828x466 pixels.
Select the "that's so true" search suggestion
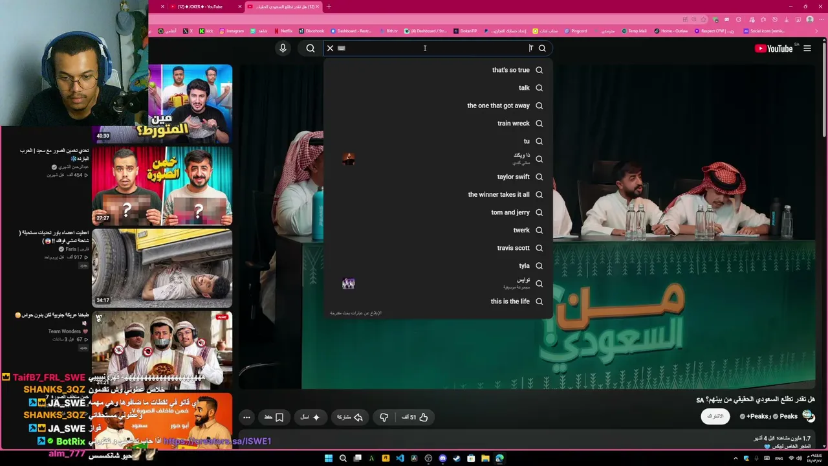pyautogui.click(x=510, y=70)
